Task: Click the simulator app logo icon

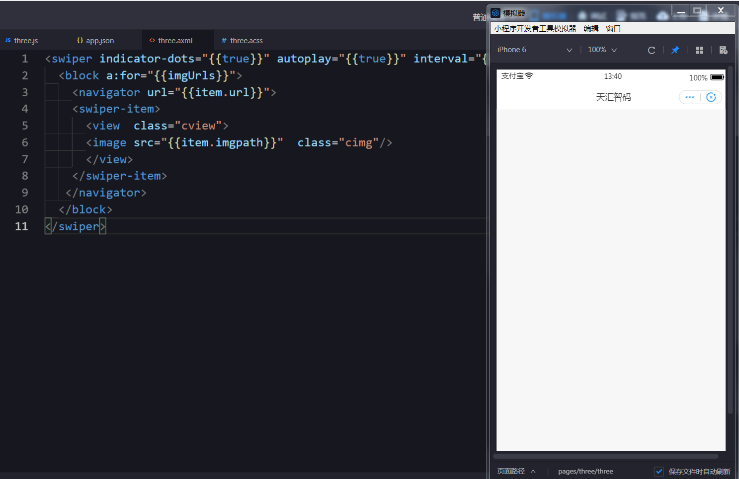Action: coord(495,13)
